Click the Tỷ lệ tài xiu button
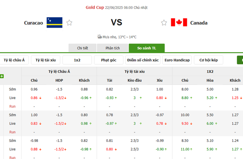243x159 pixels. 46,60
